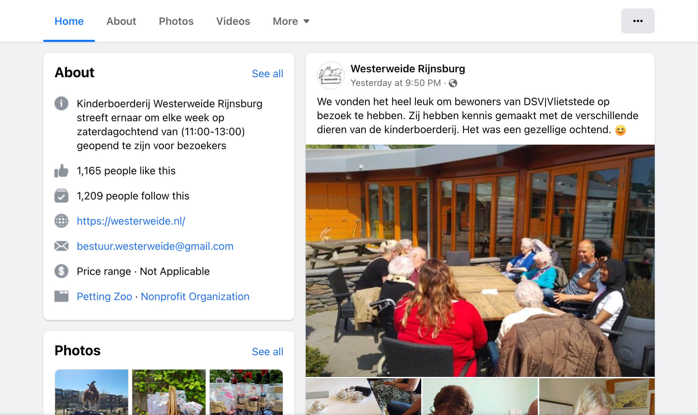Screen dimensions: 698x415
Task: Open the Videos tab
Action: tap(233, 21)
